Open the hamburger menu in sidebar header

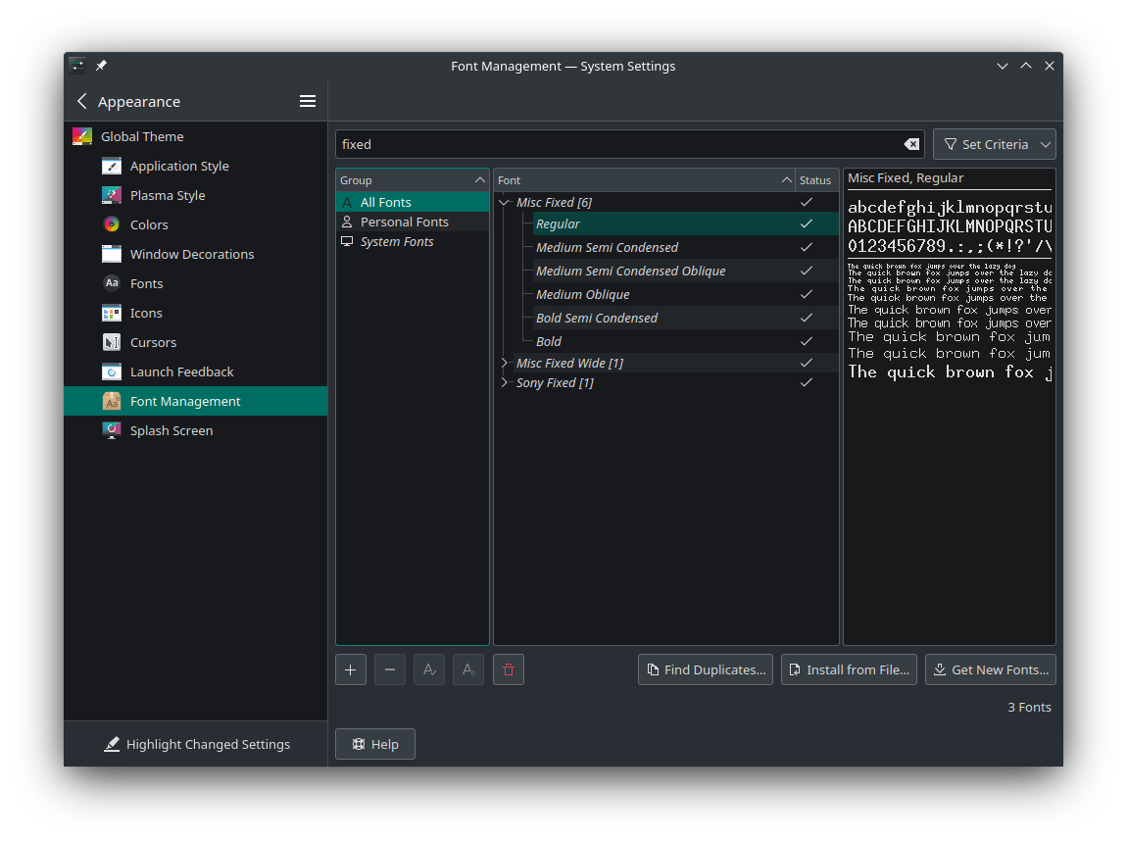(308, 101)
